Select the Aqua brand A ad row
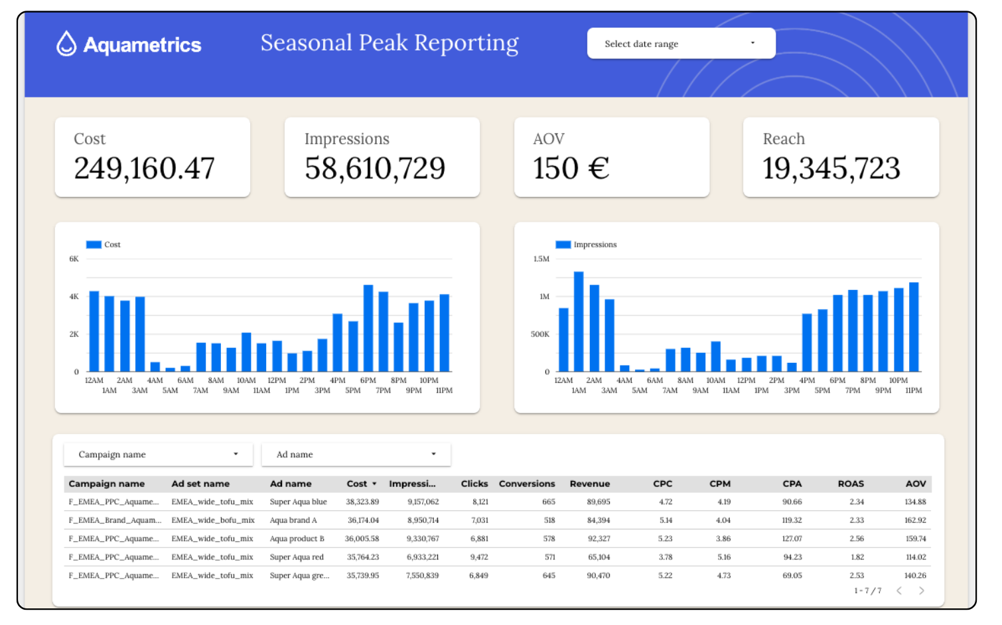 (293, 520)
